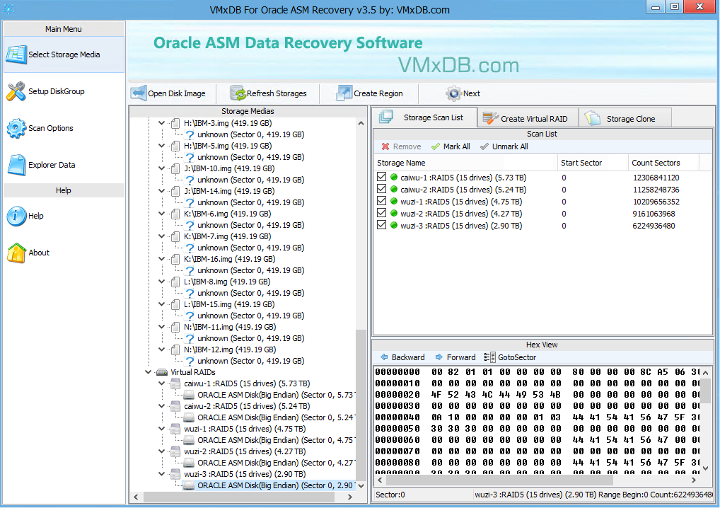Click the Virtual RAIDs drive icon
Screen dimensions: 720x508
(162, 372)
